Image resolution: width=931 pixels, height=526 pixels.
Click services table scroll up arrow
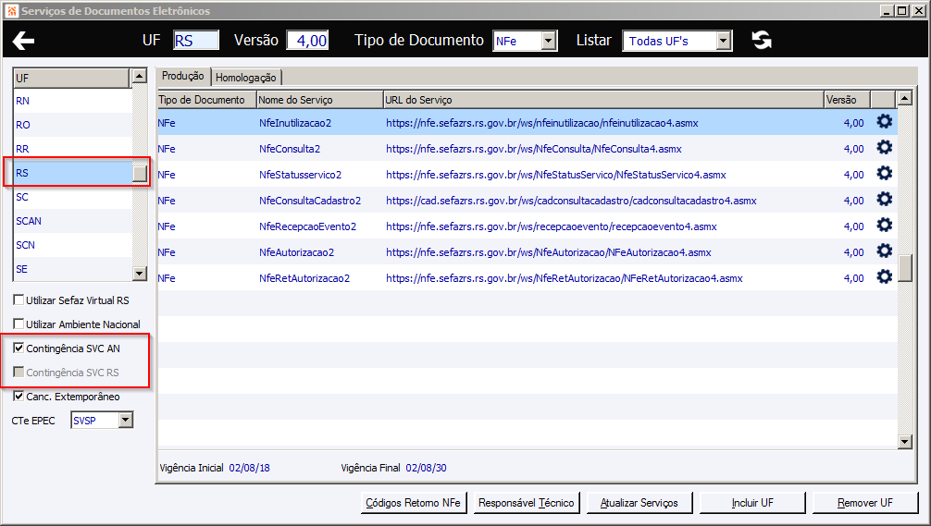pyautogui.click(x=904, y=98)
